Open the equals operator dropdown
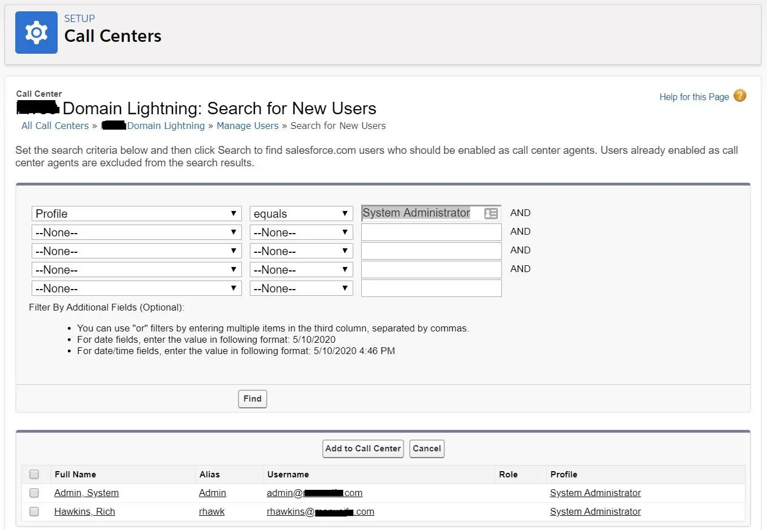 coord(301,213)
